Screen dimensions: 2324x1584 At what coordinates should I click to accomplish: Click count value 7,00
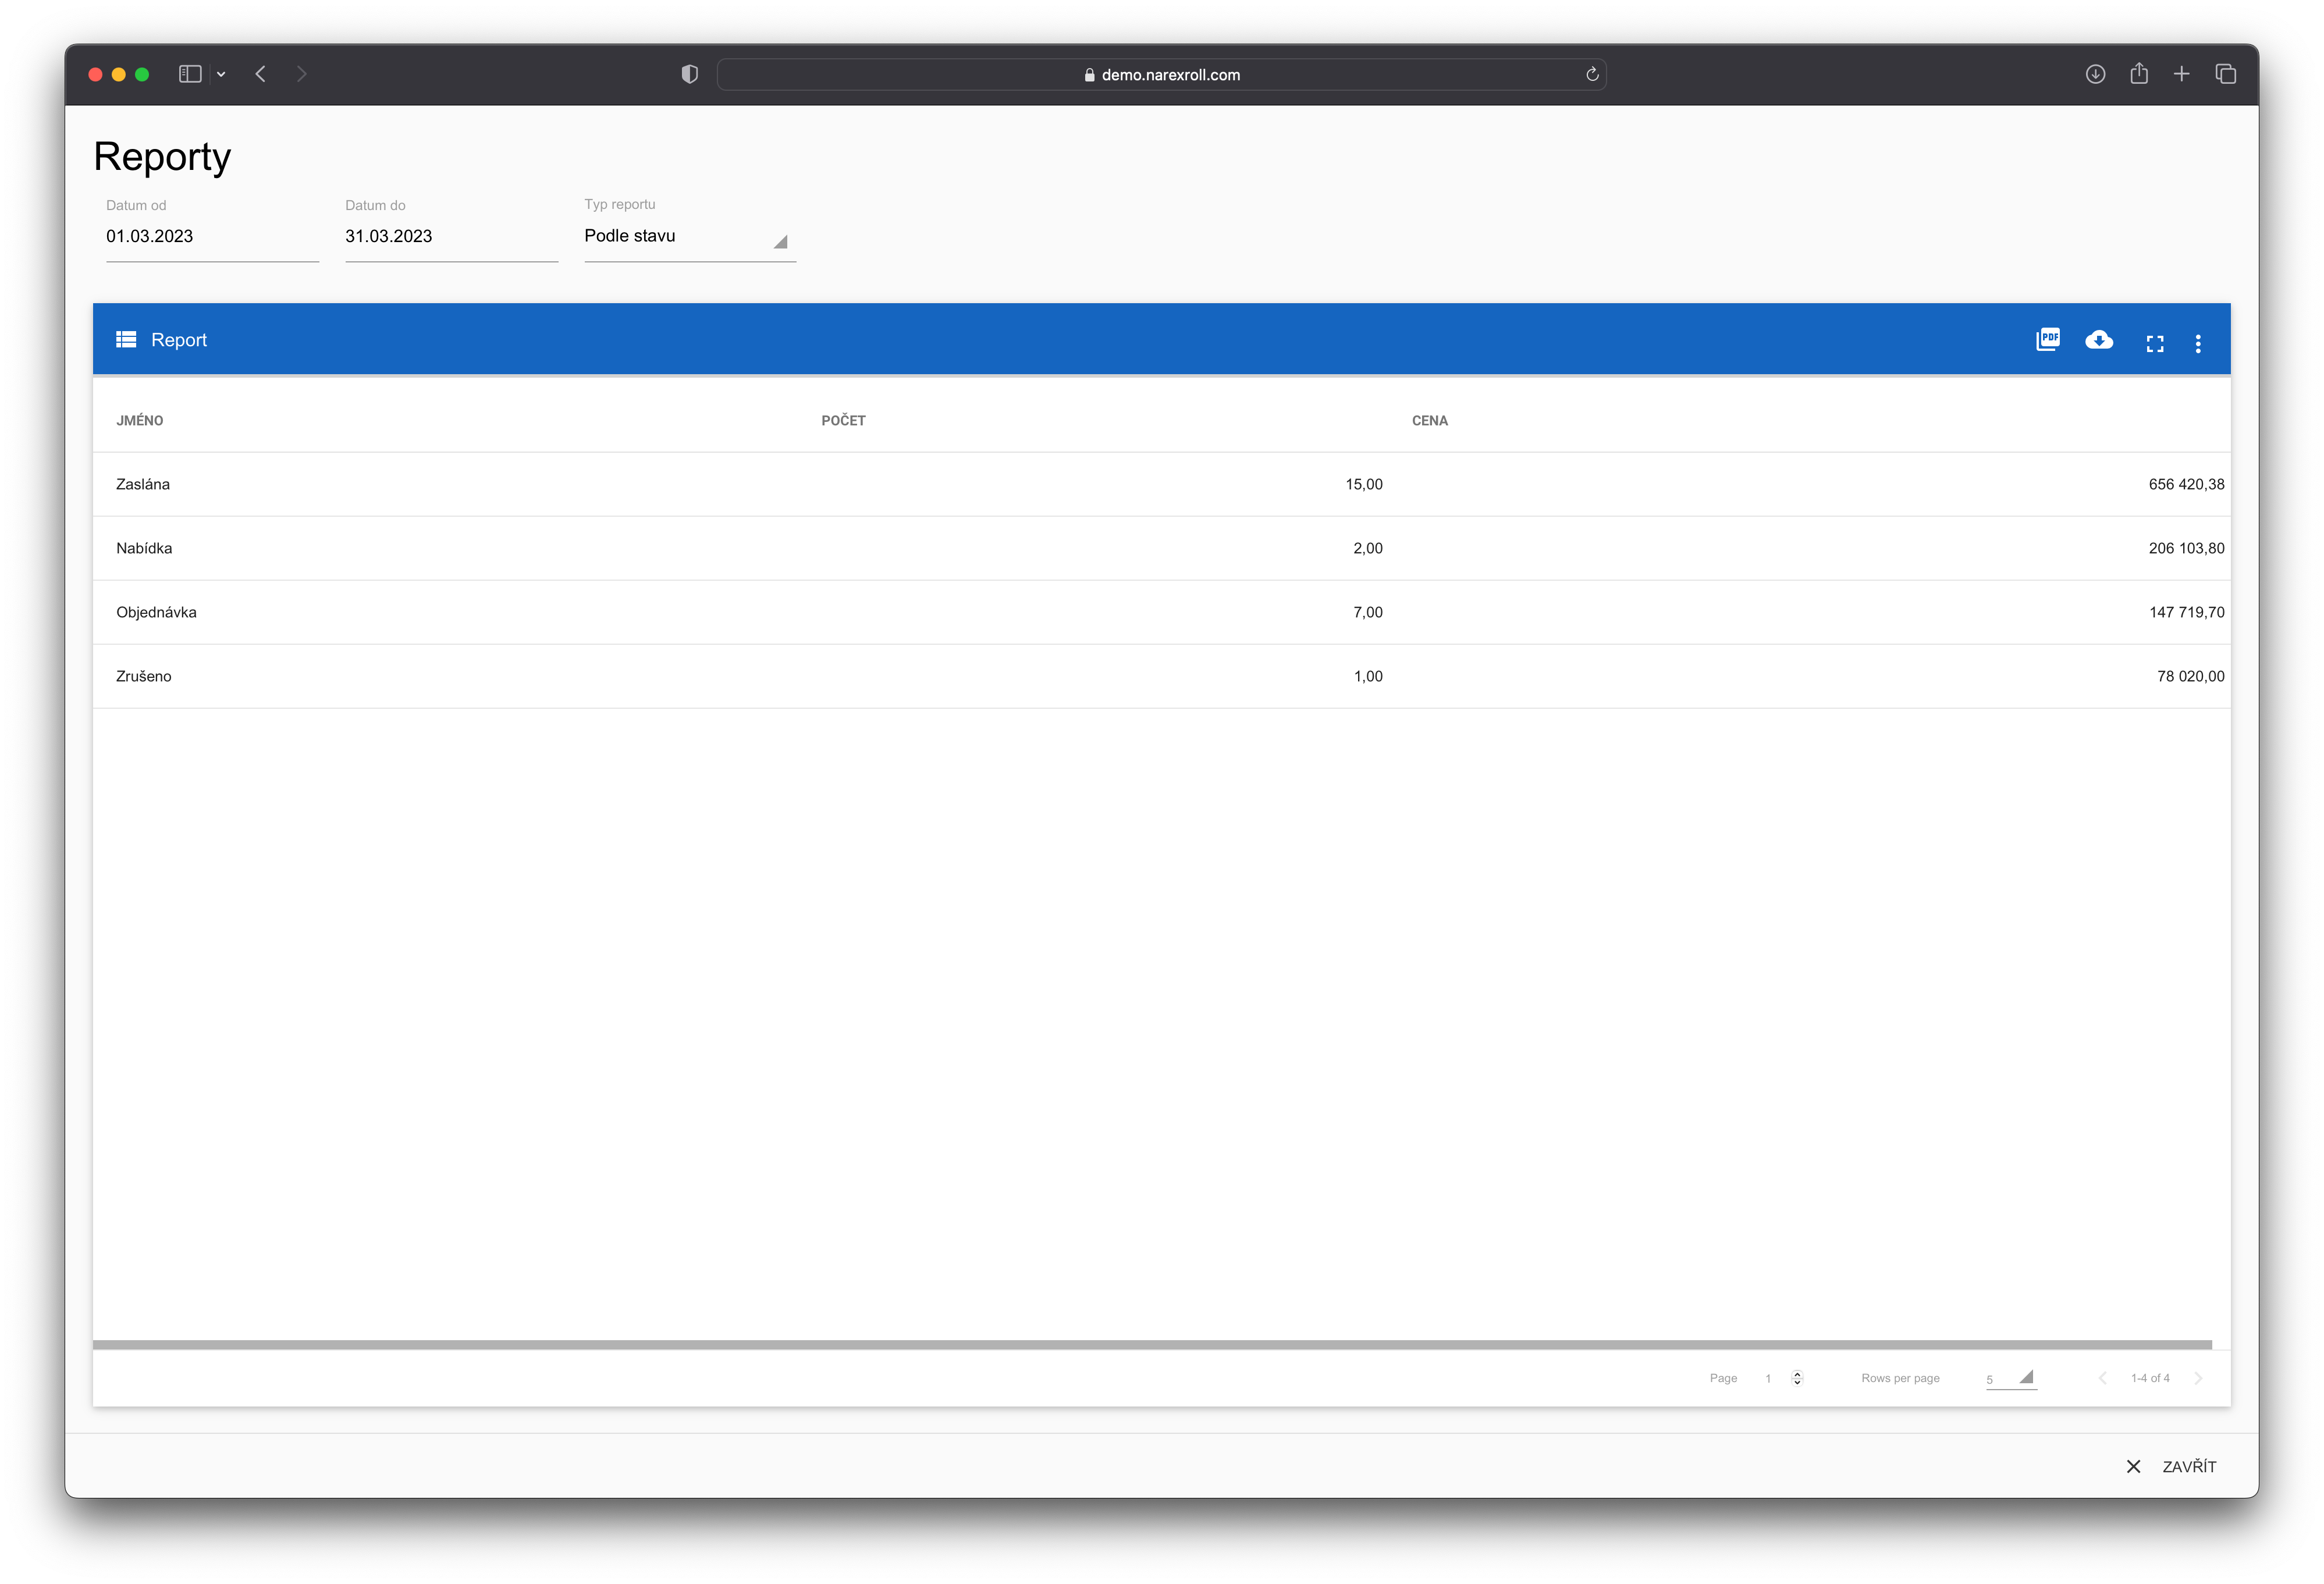pyautogui.click(x=1368, y=612)
